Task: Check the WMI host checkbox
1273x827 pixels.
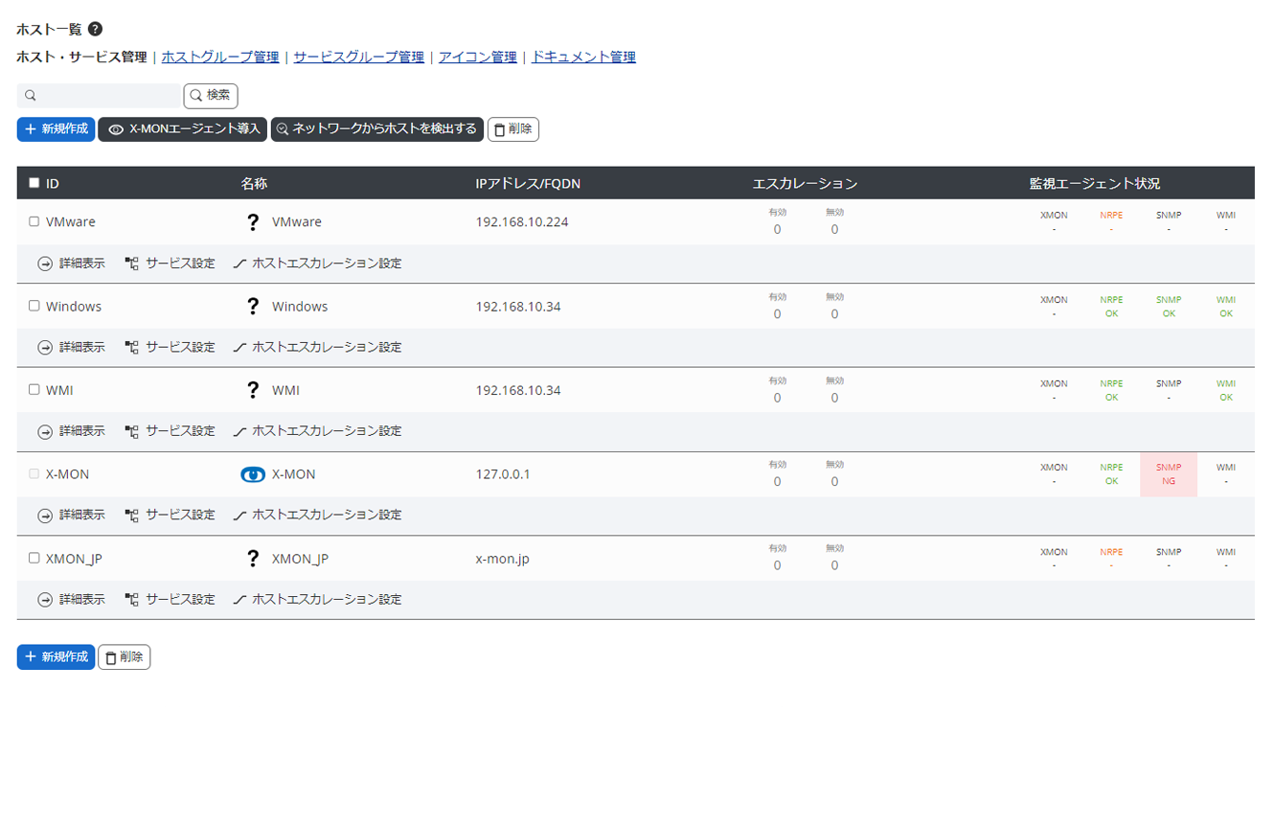Action: coord(34,390)
